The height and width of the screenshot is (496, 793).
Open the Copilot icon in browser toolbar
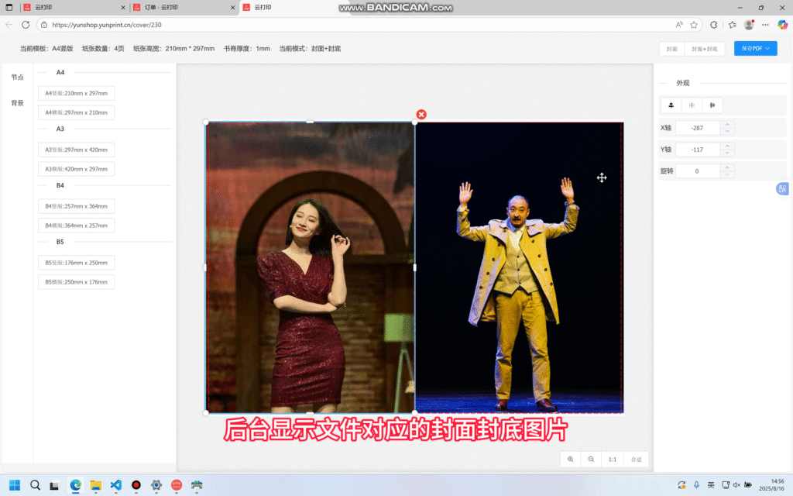tap(782, 24)
